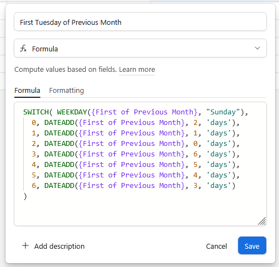This screenshot has width=279, height=267.
Task: Click the field name input box
Action: tap(140, 22)
